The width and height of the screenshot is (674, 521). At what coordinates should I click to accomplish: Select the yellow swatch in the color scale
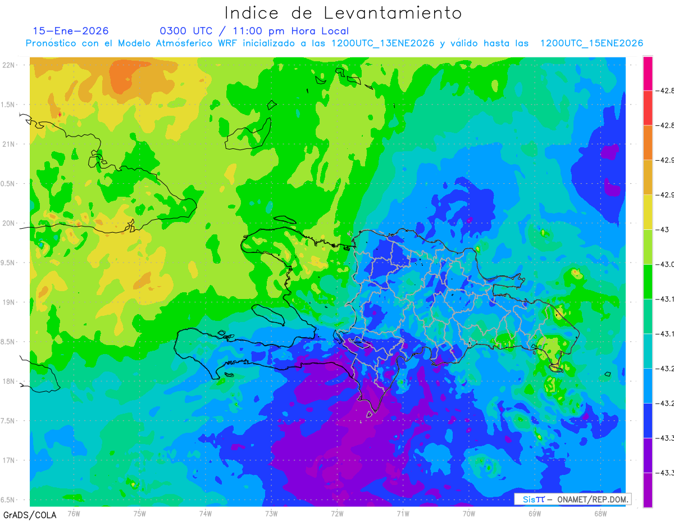tap(648, 212)
